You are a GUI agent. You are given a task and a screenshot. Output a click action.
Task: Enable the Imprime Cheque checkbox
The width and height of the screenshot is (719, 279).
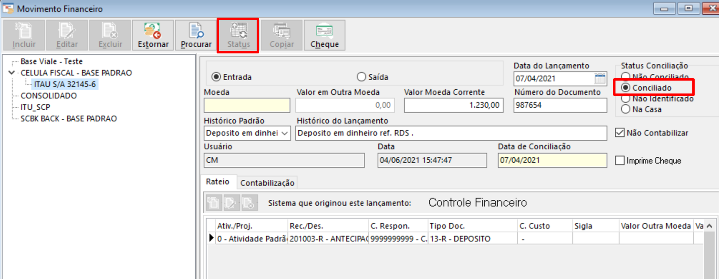(x=620, y=161)
